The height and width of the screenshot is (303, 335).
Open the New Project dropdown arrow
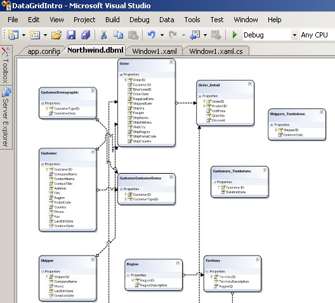(23, 35)
